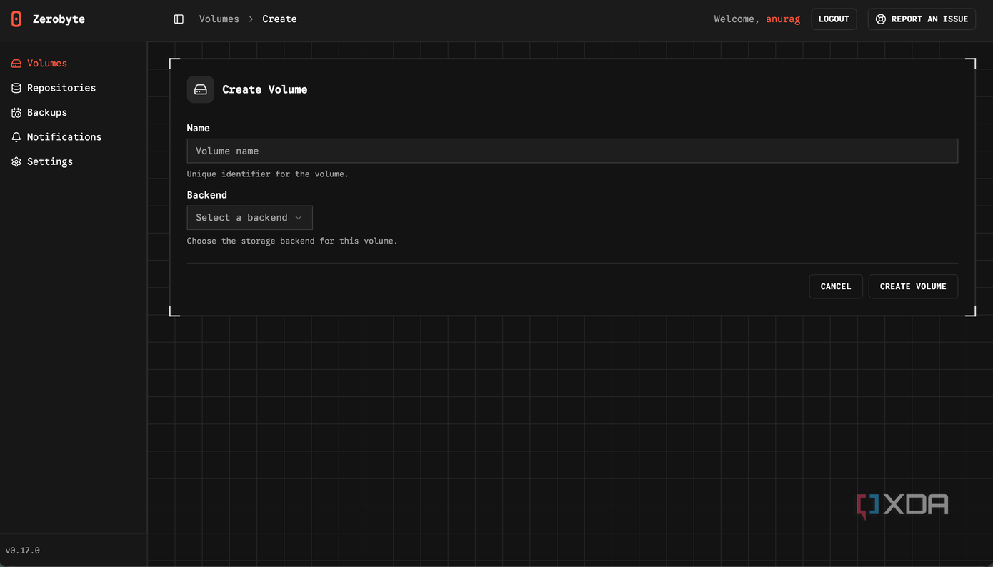Click the Volumes breadcrumb link
This screenshot has width=993, height=567.
(x=219, y=19)
